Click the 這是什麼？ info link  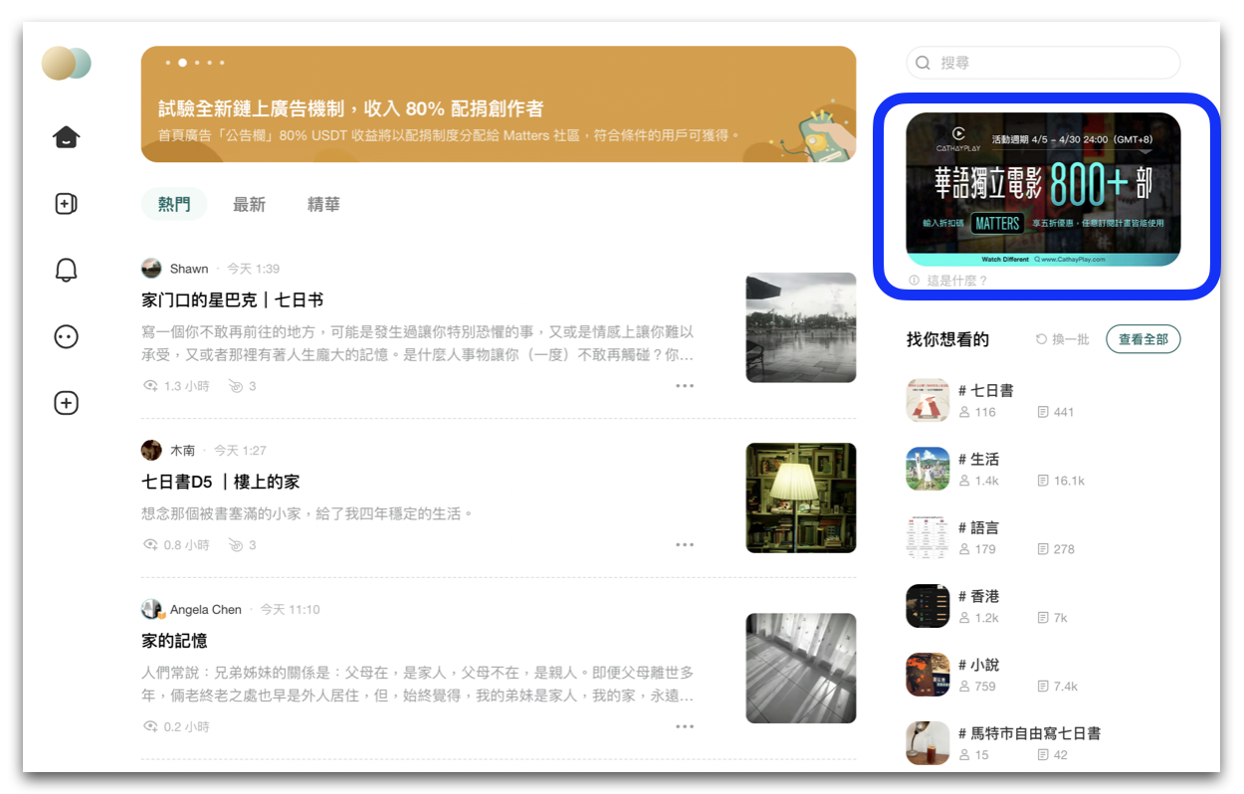(948, 281)
